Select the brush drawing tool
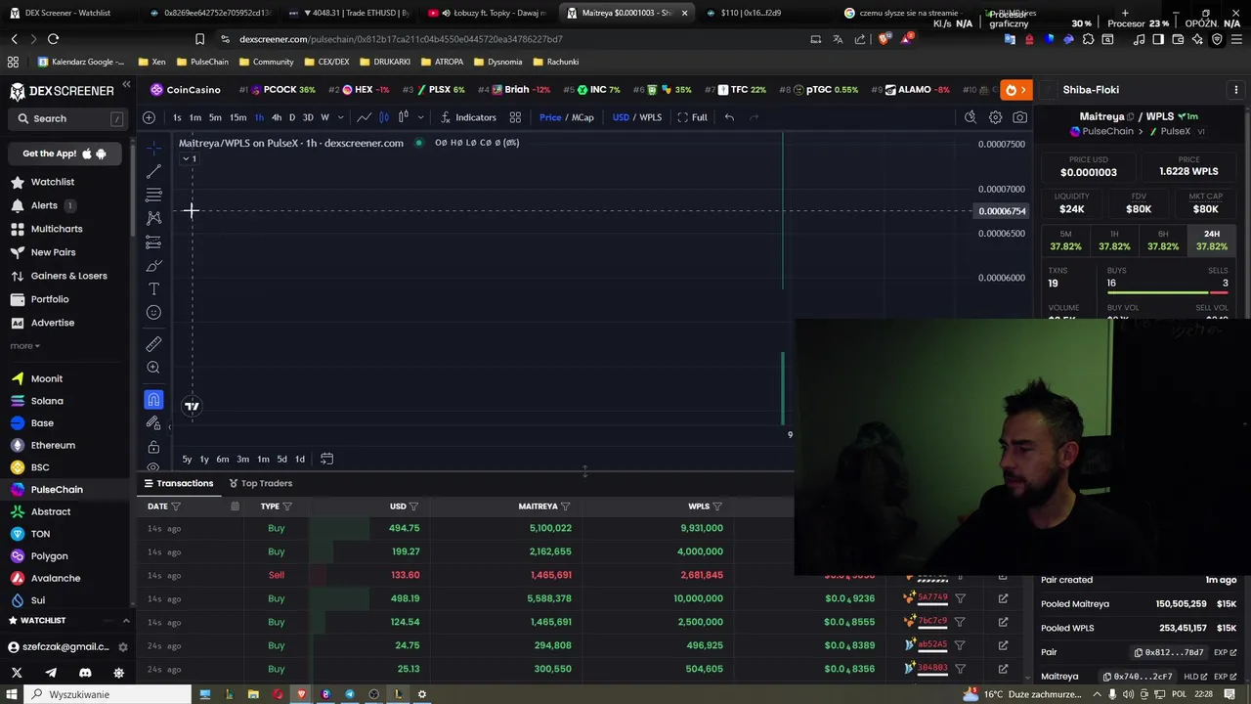Screen dimensions: 1251x704 pos(153,265)
